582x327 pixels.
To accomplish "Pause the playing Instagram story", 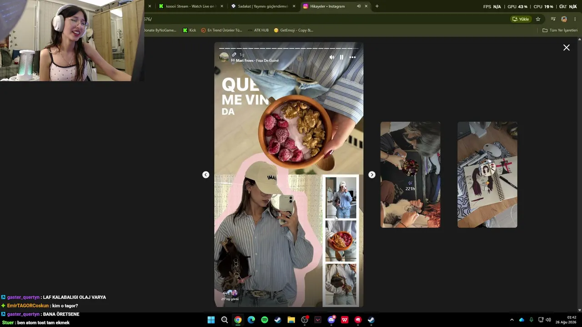I will (341, 57).
